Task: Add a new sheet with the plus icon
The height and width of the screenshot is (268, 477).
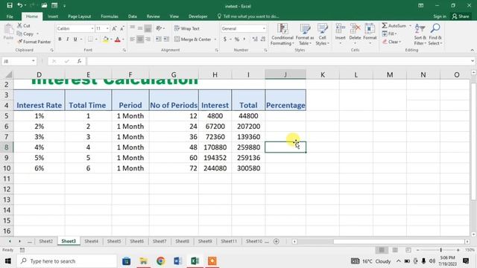Action: click(x=277, y=241)
